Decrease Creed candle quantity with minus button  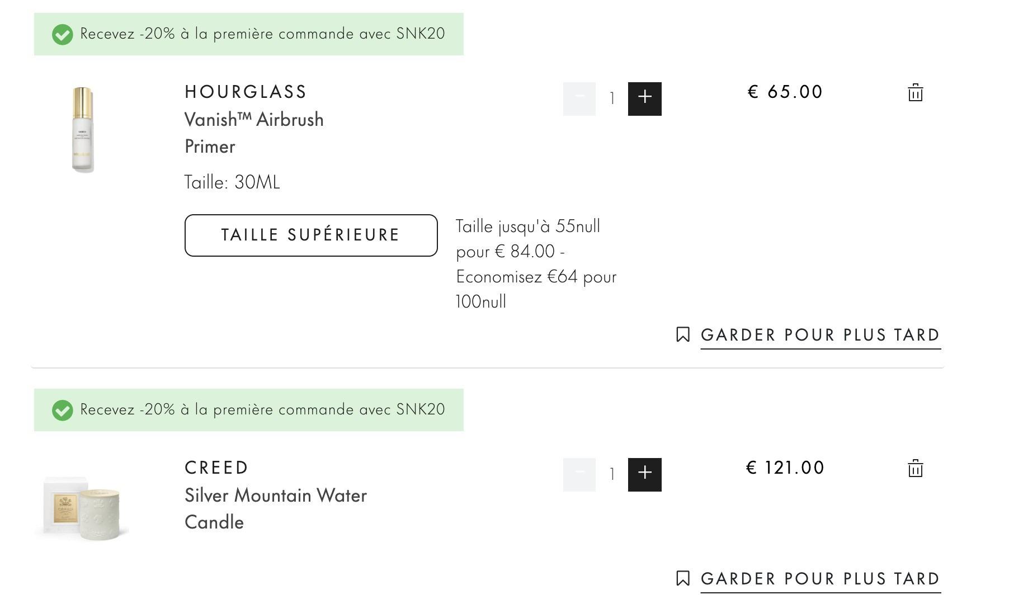tap(579, 475)
